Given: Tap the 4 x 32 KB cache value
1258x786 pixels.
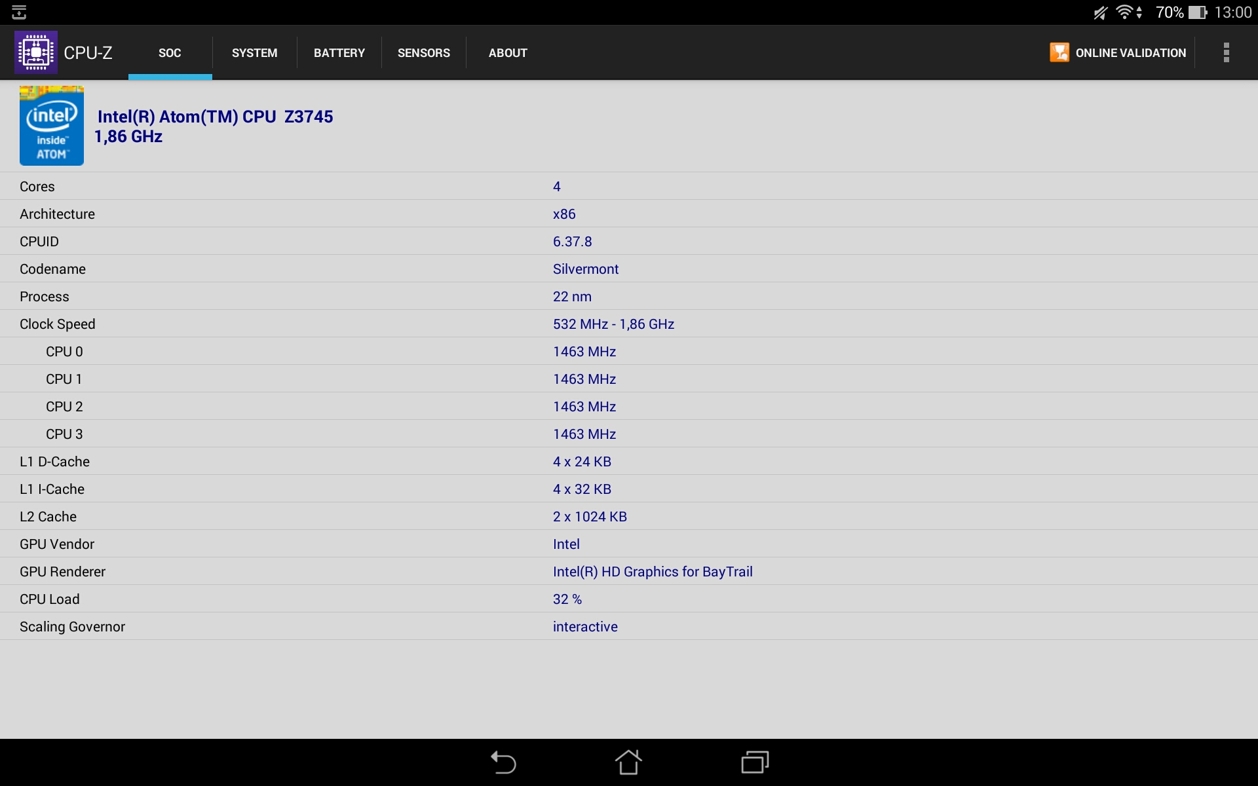Looking at the screenshot, I should (582, 489).
